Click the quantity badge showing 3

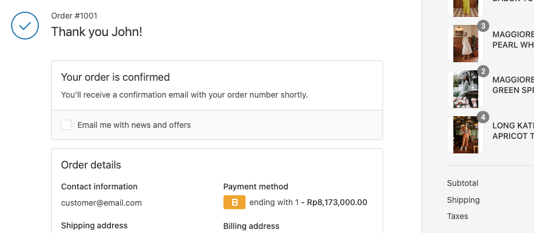pos(483,26)
